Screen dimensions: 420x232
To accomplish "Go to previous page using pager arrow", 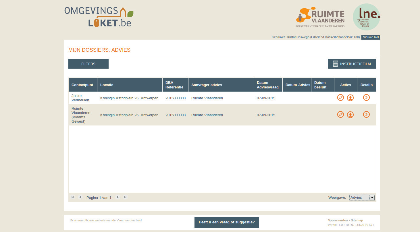I will tap(80, 197).
